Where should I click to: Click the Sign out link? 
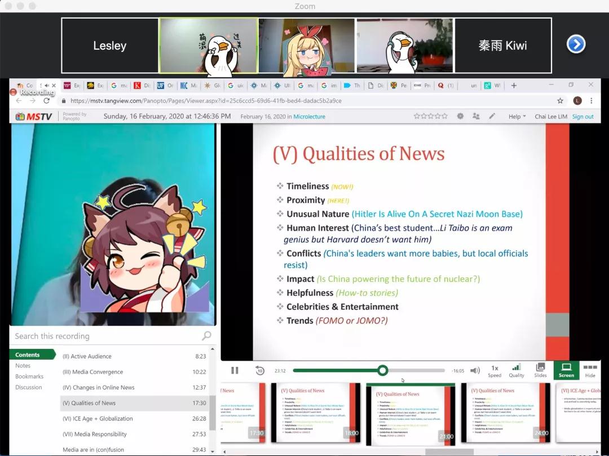tap(582, 117)
